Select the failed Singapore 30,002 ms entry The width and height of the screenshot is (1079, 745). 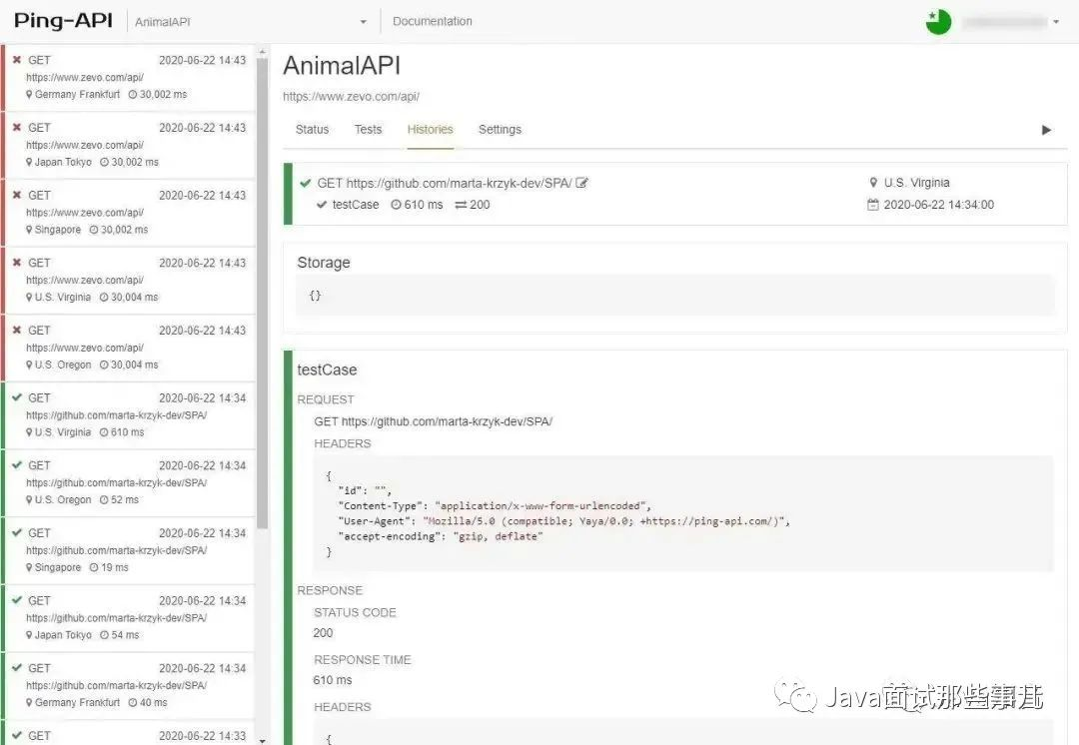coord(129,212)
